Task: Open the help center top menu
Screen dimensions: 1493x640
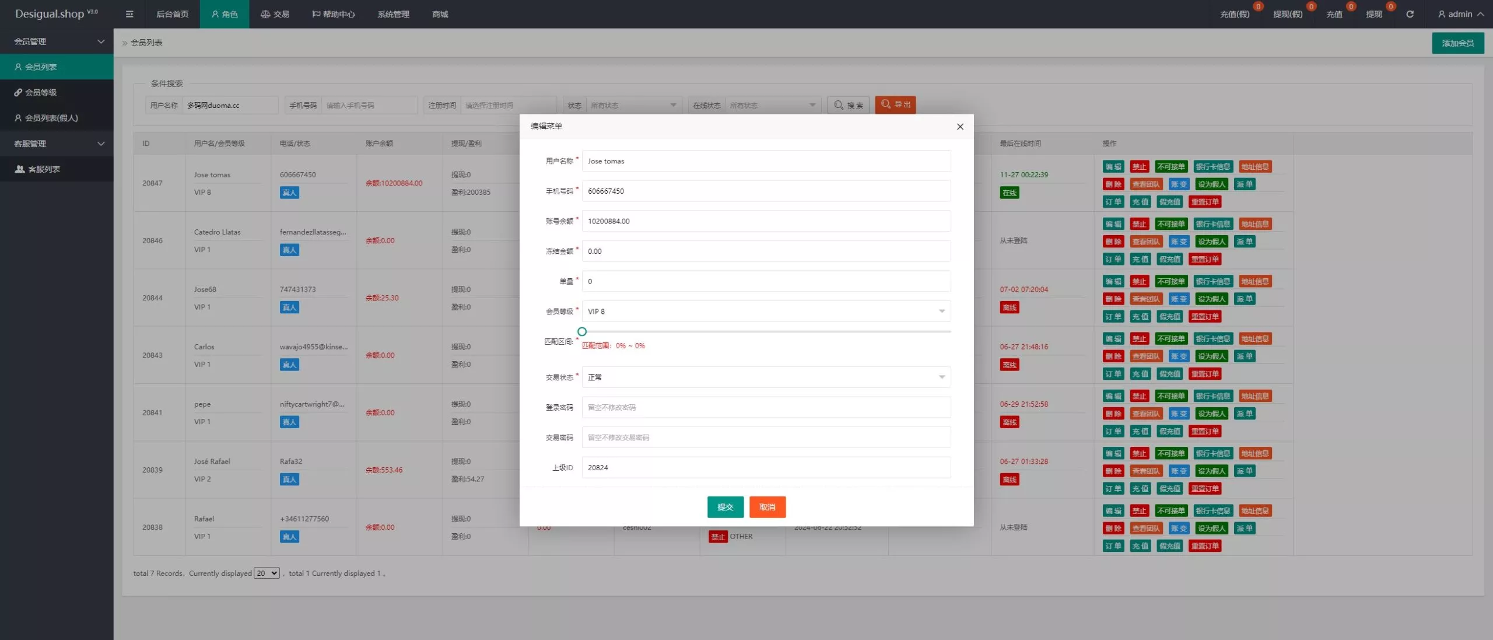Action: click(x=334, y=14)
